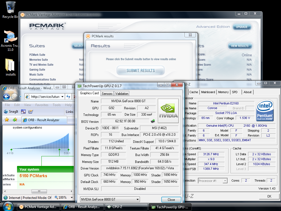This screenshot has width=281, height=211.
Task: Click OK in the CPU-Z window
Action: [x=269, y=196]
